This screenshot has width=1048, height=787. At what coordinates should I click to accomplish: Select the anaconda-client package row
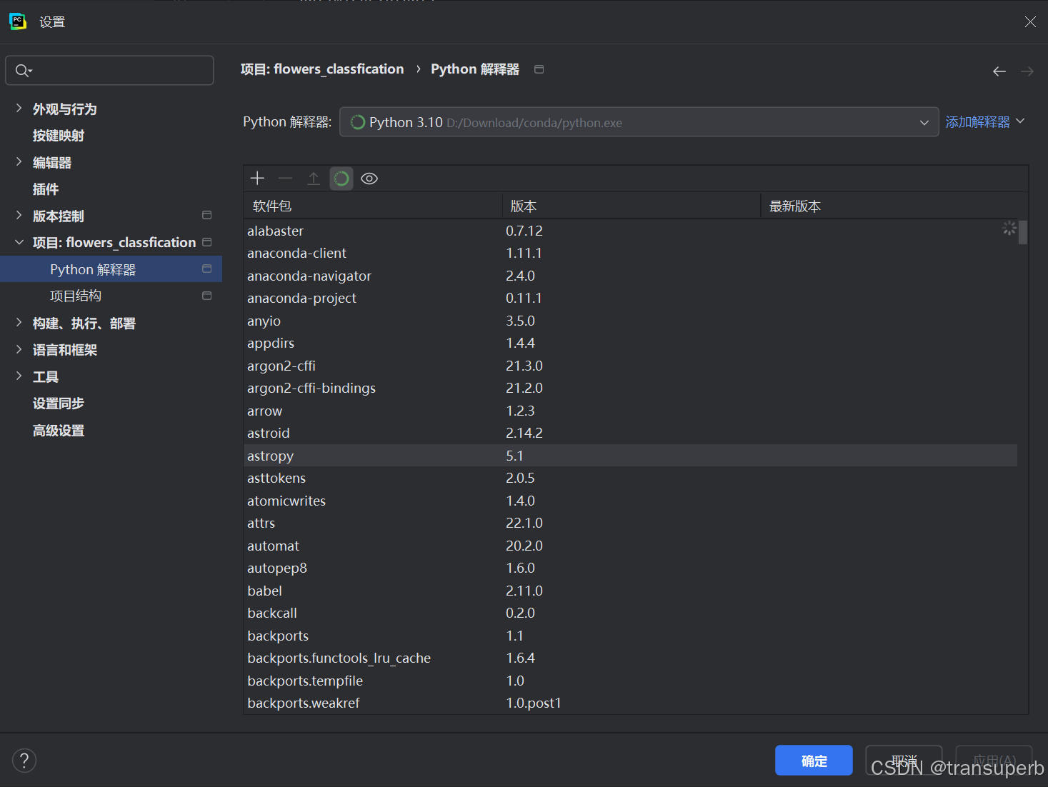(x=630, y=253)
